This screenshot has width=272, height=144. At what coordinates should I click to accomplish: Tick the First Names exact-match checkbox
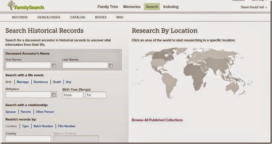point(54,66)
